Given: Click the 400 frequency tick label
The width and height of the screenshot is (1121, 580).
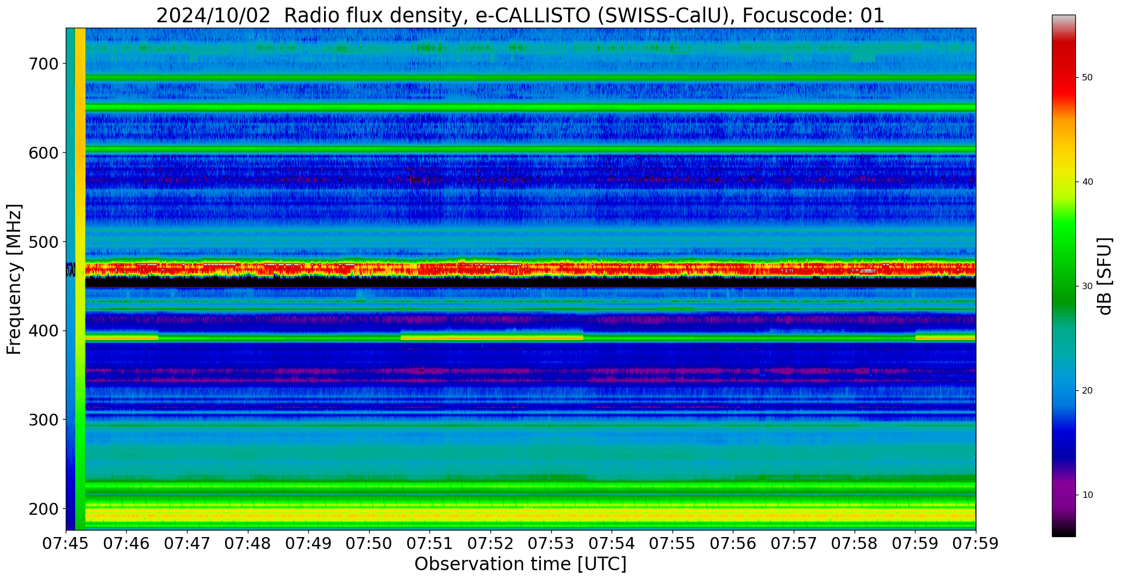Looking at the screenshot, I should (43, 330).
